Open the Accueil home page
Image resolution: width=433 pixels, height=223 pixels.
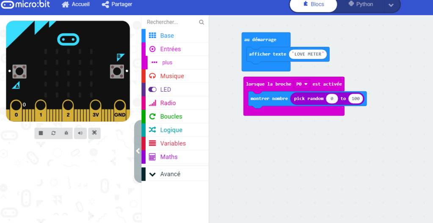click(x=76, y=5)
